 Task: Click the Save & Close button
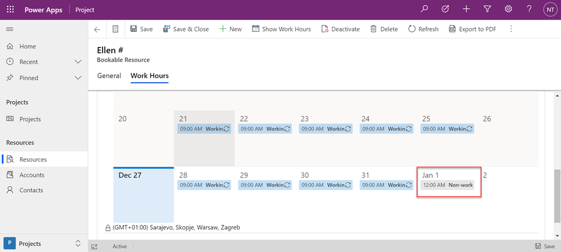tap(186, 29)
